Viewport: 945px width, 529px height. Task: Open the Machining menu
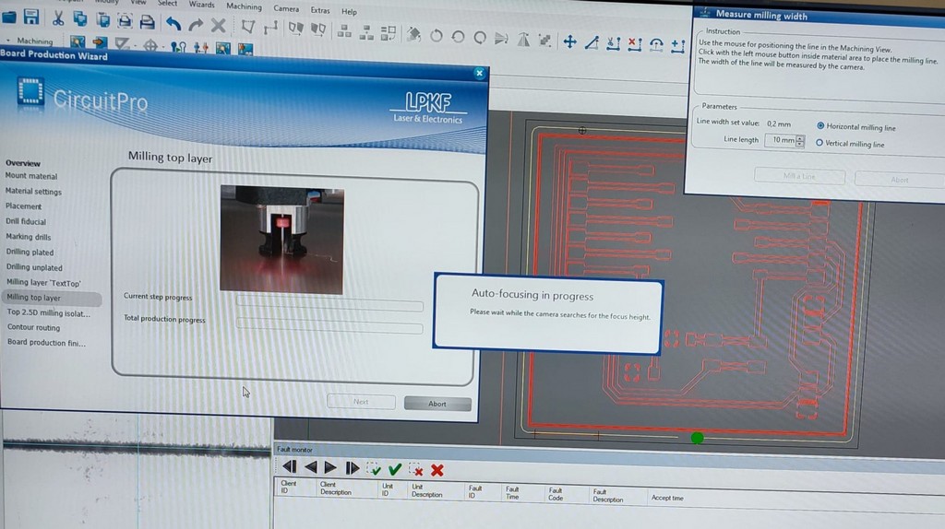[x=244, y=6]
